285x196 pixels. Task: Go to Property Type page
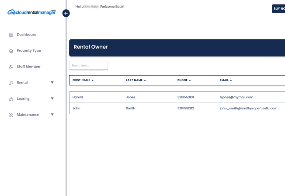click(29, 51)
